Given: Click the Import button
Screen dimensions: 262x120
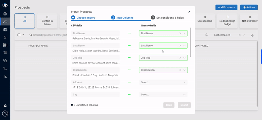Looking at the screenshot, I should pos(184,105).
